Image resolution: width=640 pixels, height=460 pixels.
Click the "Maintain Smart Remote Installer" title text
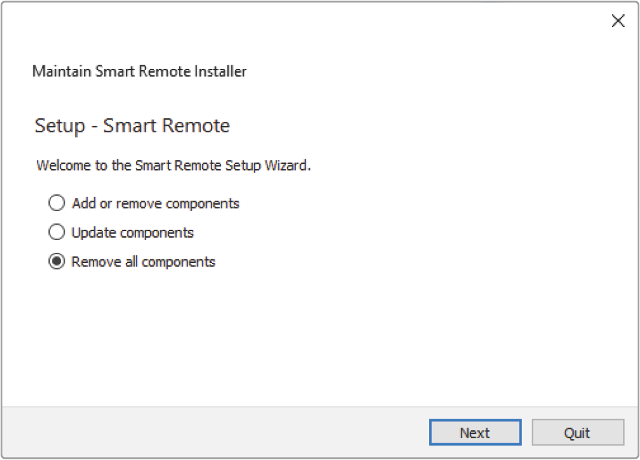tap(139, 71)
